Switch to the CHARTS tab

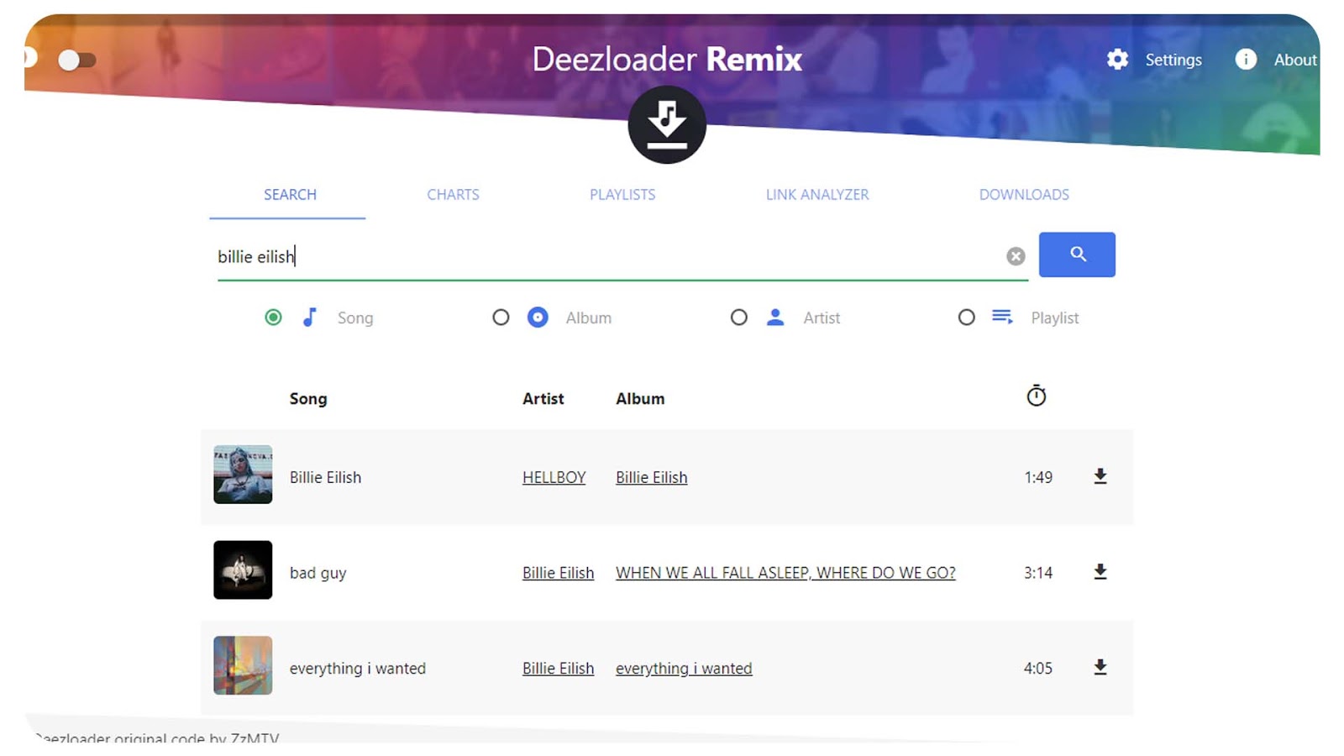click(x=453, y=194)
